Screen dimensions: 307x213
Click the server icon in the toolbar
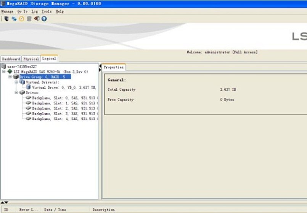click(x=6, y=18)
